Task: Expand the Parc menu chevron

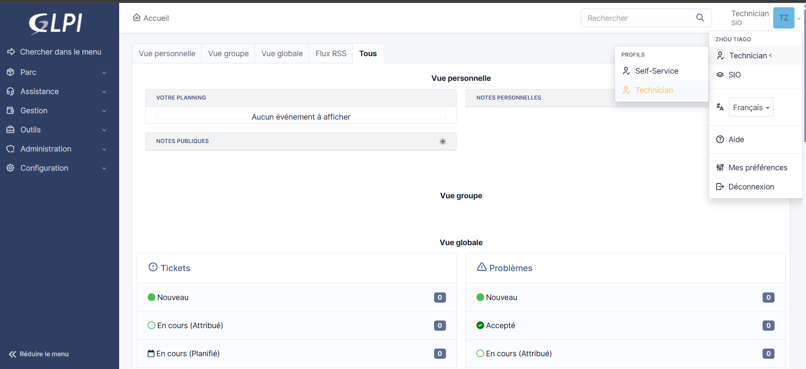Action: click(x=104, y=73)
